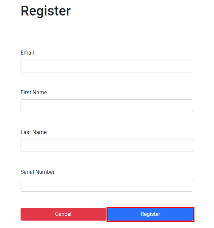Focus the First Name text box
Viewport: 214px width, 228px height.
pyautogui.click(x=106, y=106)
